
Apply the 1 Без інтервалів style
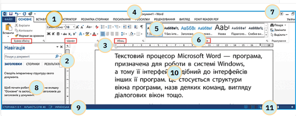171,30
